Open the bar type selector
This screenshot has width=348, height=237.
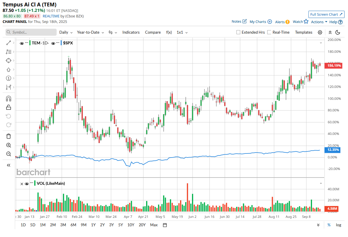pyautogui.click(x=113, y=32)
